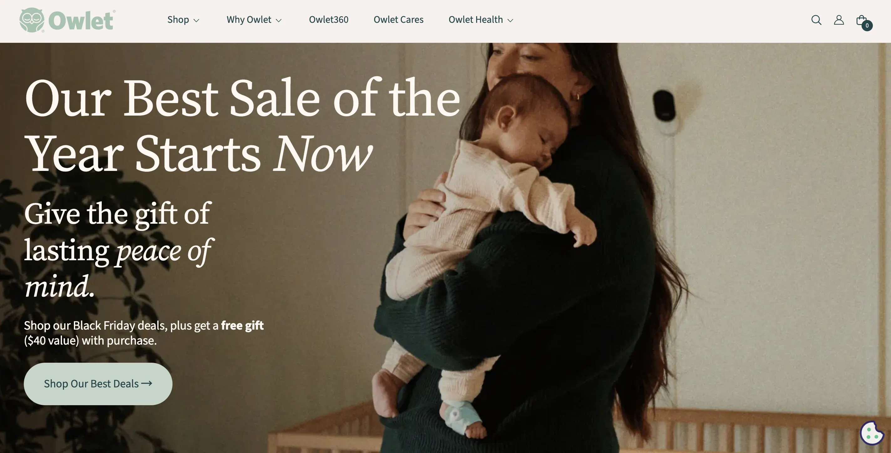Click the arrow inside Shop Our Best Deals
Viewport: 891px width, 453px height.
click(x=147, y=383)
